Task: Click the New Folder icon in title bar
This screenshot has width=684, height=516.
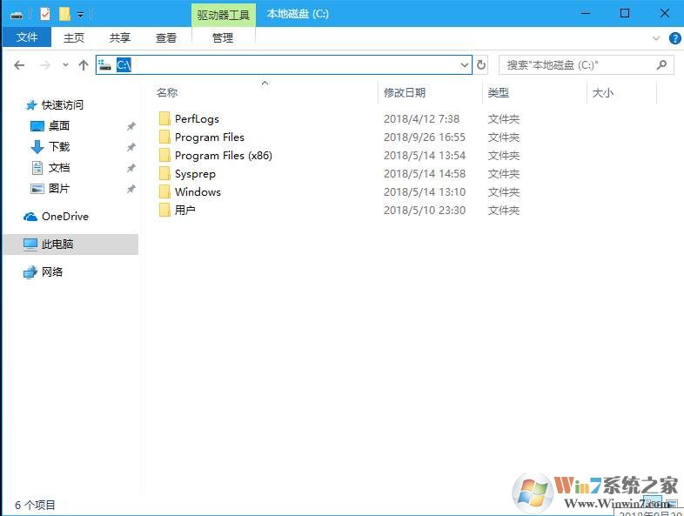Action: (64, 14)
